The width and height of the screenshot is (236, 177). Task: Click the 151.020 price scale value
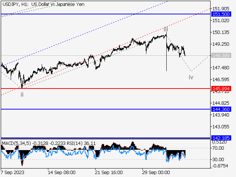tap(221, 21)
